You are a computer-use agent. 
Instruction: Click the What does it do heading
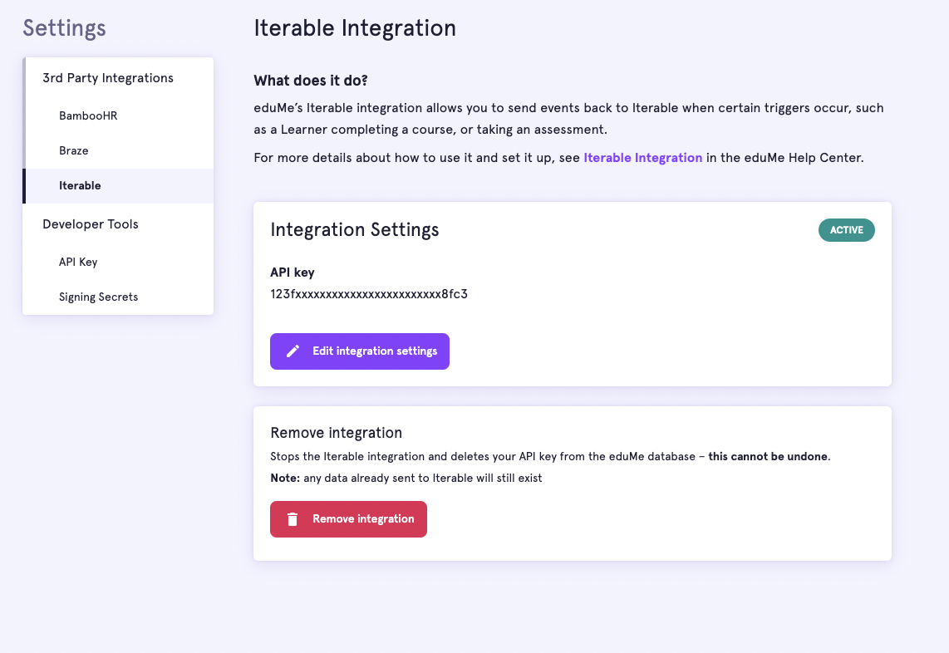click(310, 81)
